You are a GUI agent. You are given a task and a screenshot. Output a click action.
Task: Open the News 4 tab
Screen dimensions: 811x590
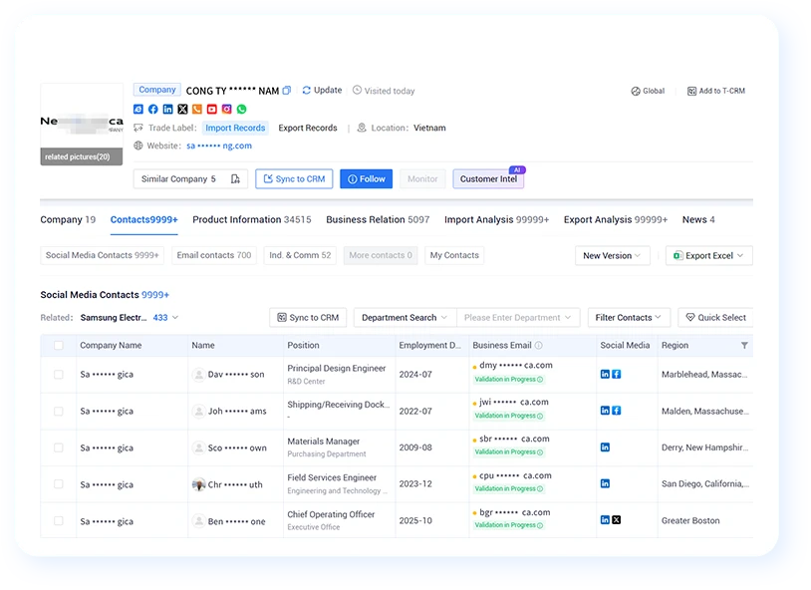coord(698,220)
